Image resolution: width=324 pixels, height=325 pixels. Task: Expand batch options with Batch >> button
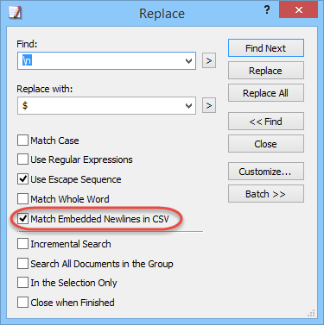click(x=266, y=194)
